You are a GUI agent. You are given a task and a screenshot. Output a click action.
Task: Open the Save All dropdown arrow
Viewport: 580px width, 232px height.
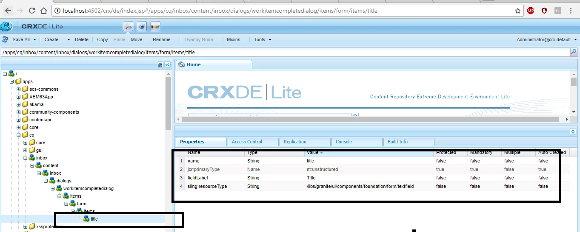(34, 40)
